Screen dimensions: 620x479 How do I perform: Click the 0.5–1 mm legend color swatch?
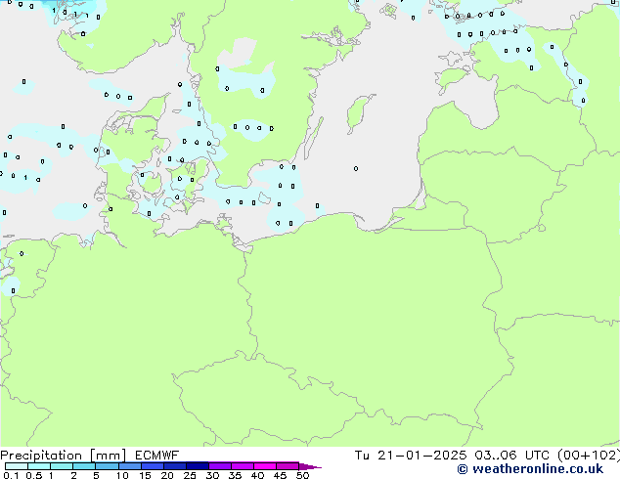tap(39, 466)
